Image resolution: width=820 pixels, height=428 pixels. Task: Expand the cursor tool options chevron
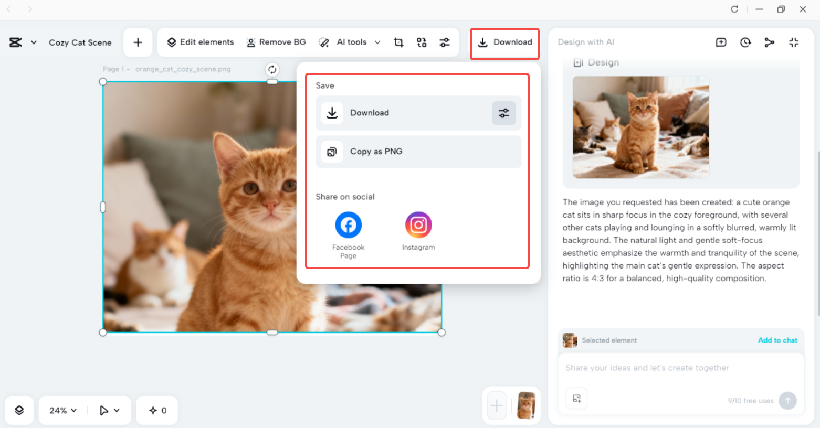tap(117, 411)
